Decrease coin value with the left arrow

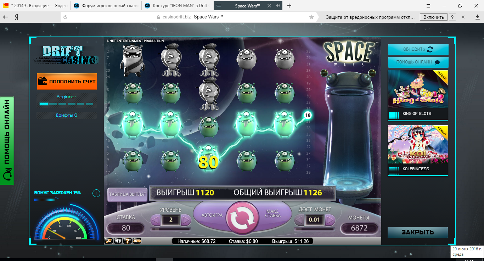pyautogui.click(x=299, y=220)
